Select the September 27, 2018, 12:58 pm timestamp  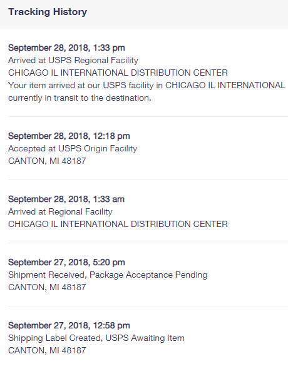[x=69, y=325]
